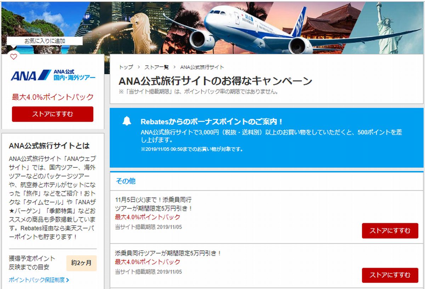
Task: Click the sidebar red ストアにすすむ button
Action: pyautogui.click(x=53, y=114)
